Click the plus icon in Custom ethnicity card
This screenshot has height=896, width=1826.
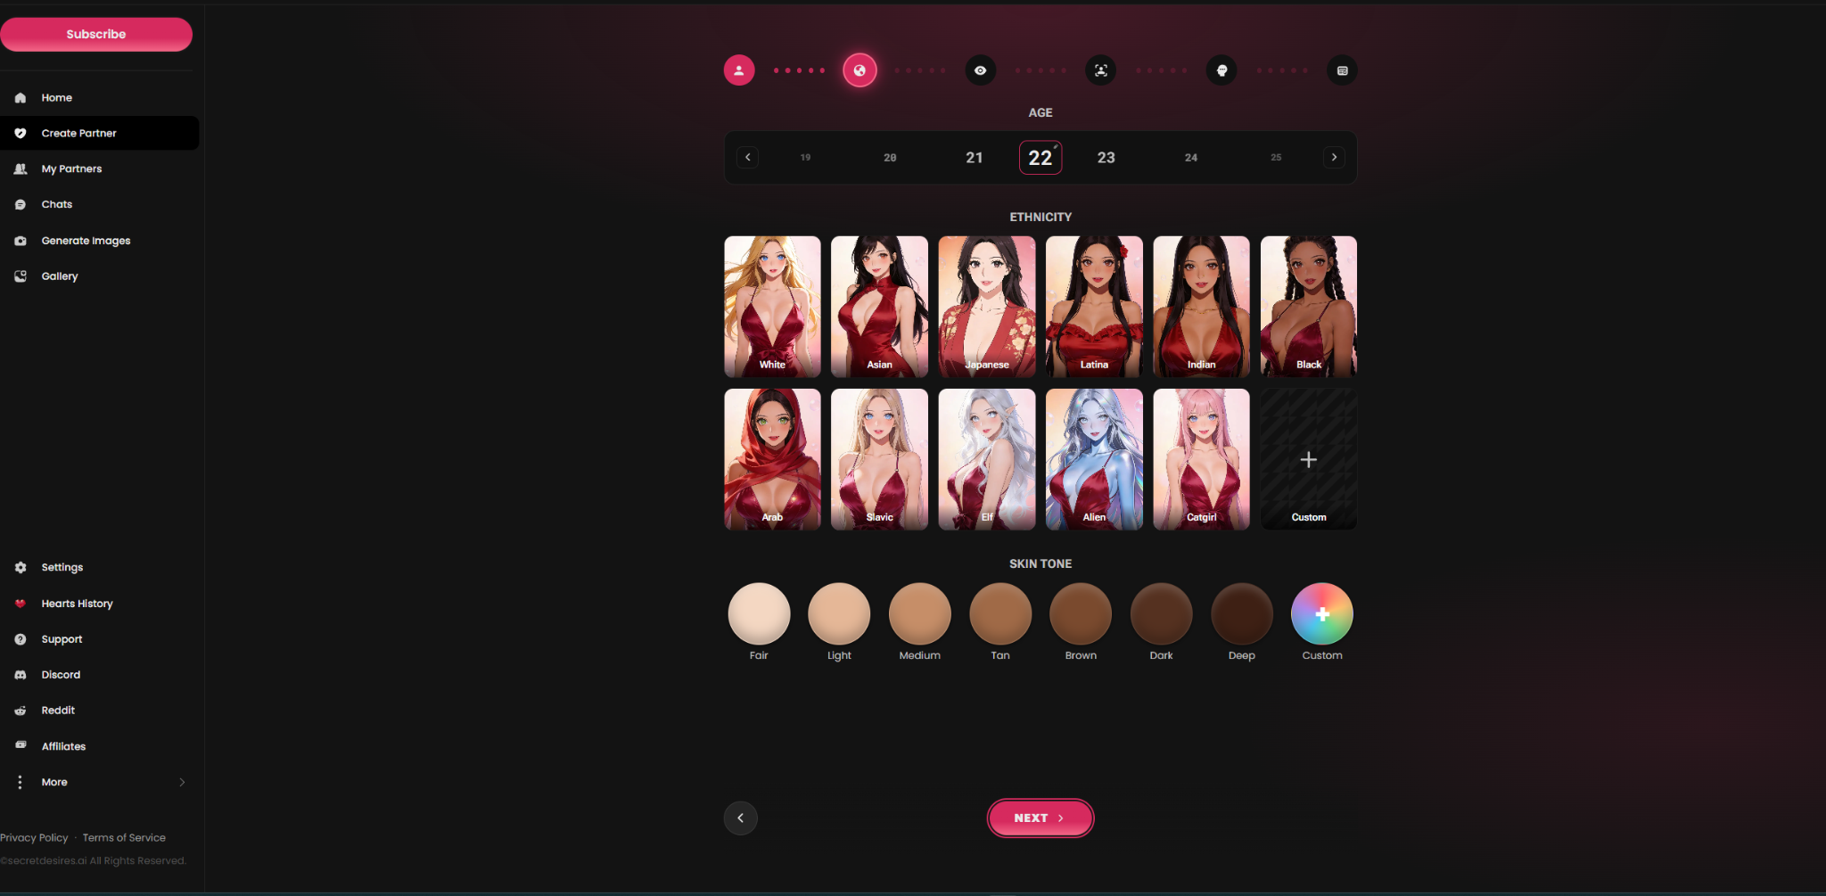coord(1309,460)
